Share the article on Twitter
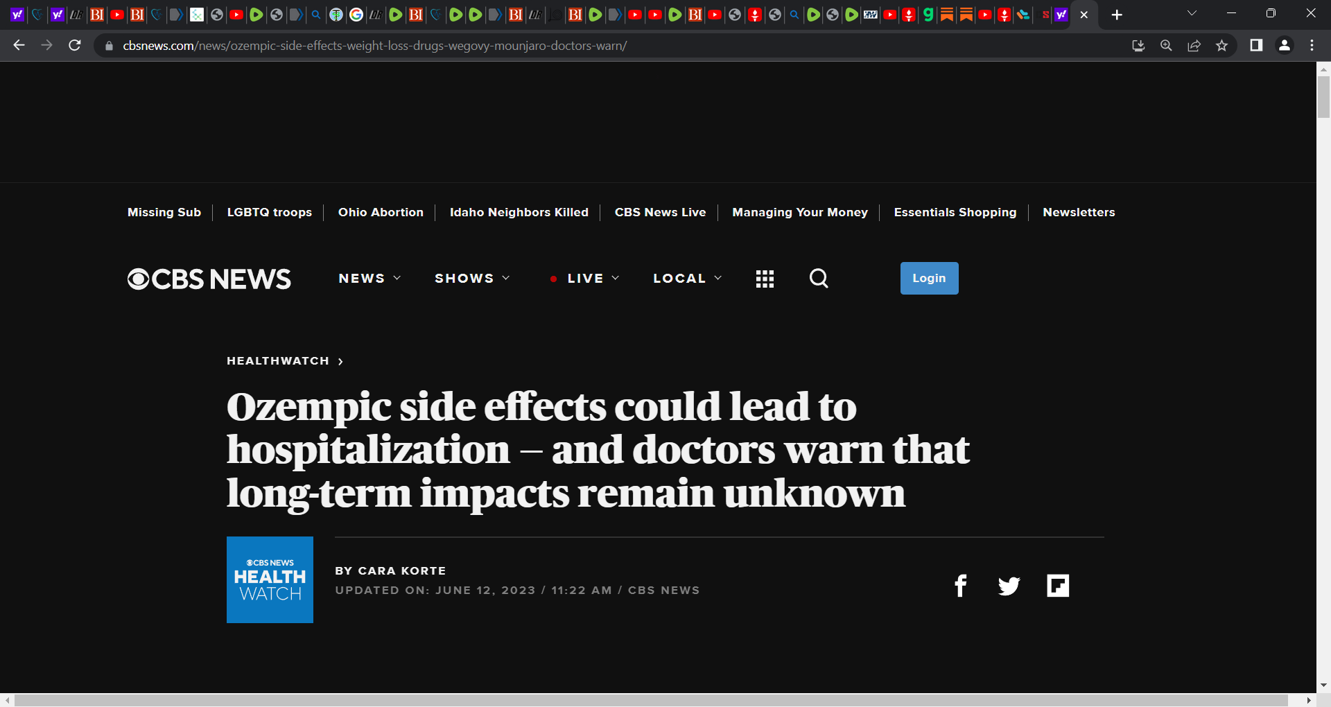Image resolution: width=1331 pixels, height=707 pixels. pos(1009,586)
